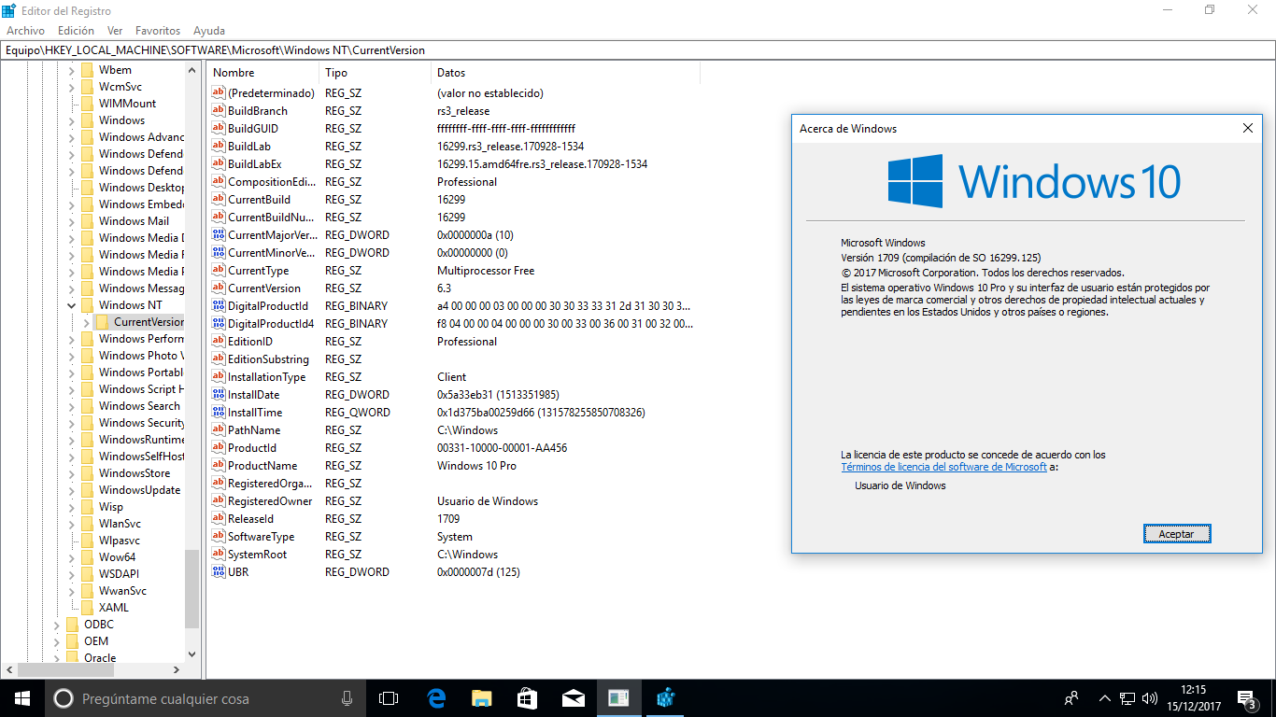Click the ProductId data 00331-10000-00001-AA456
The image size is (1276, 717).
tap(502, 448)
